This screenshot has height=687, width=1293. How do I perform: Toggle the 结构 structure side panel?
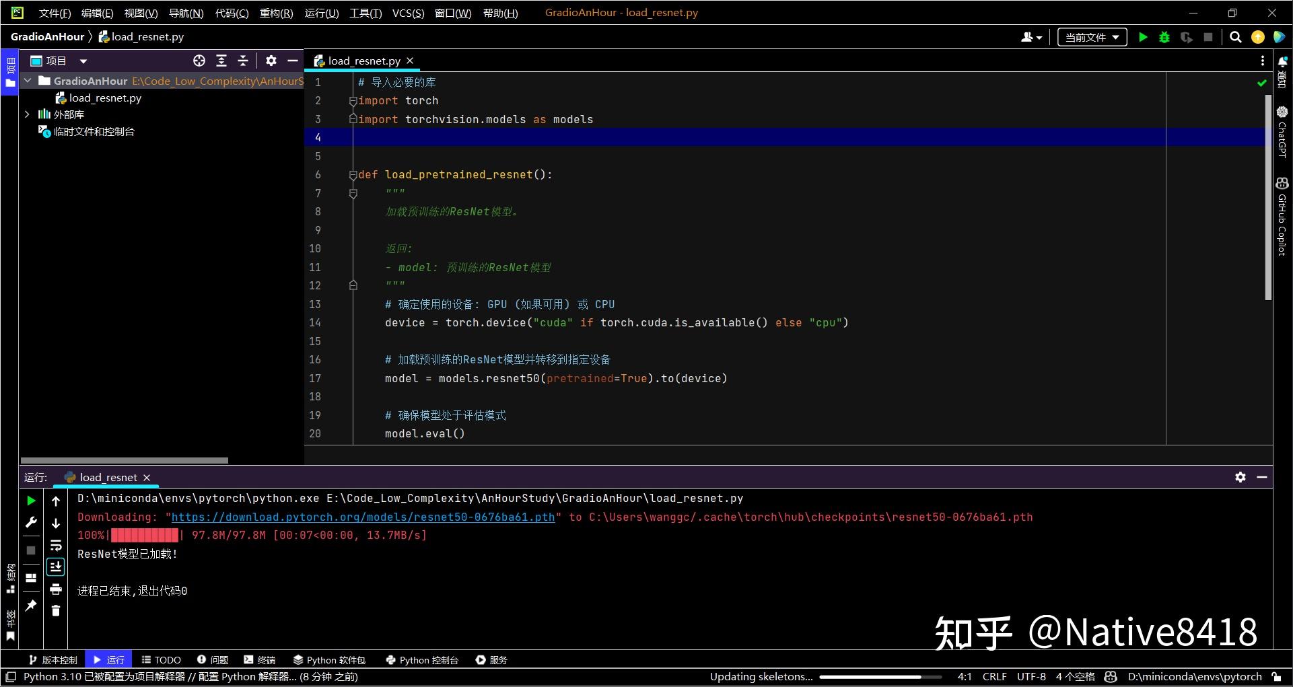10,578
